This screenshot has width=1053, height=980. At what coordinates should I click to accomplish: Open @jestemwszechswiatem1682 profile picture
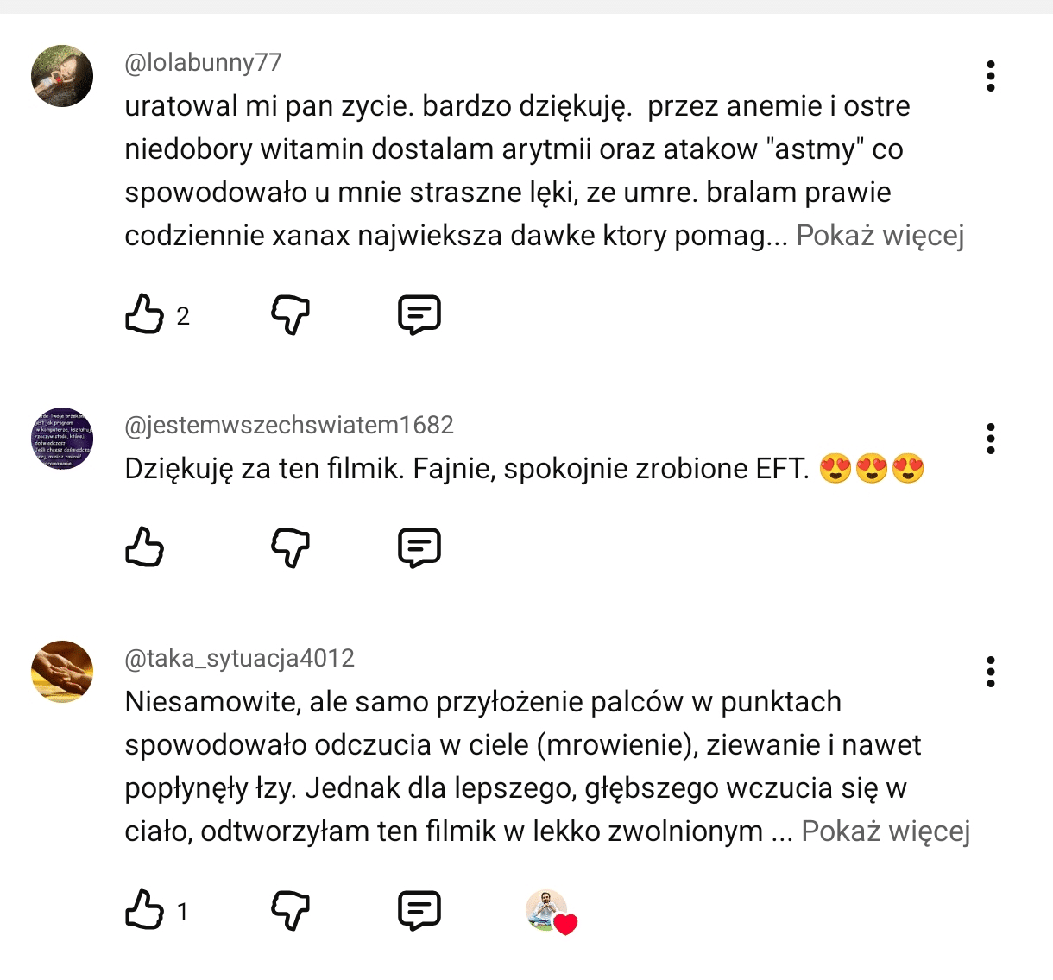pos(62,439)
